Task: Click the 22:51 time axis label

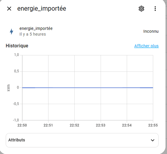Action: tap(48, 125)
